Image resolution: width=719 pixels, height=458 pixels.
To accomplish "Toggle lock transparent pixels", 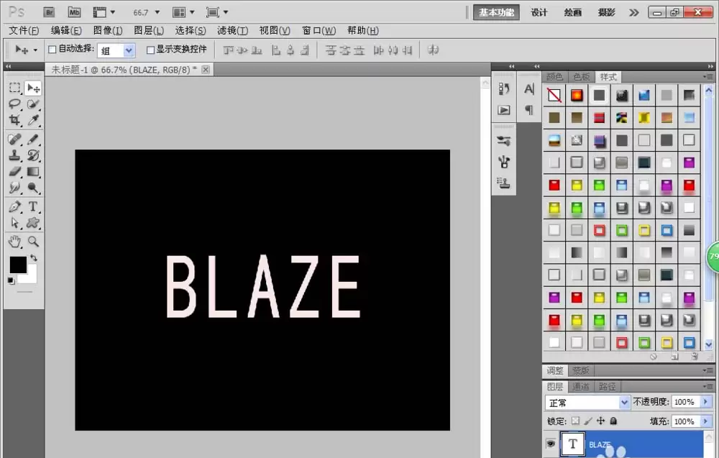I will (x=575, y=421).
